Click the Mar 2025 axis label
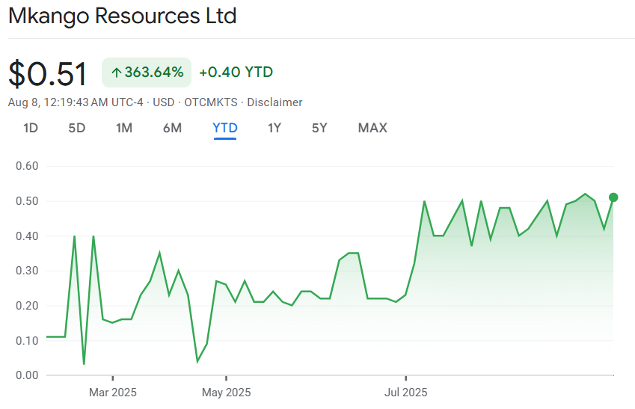 pyautogui.click(x=113, y=392)
